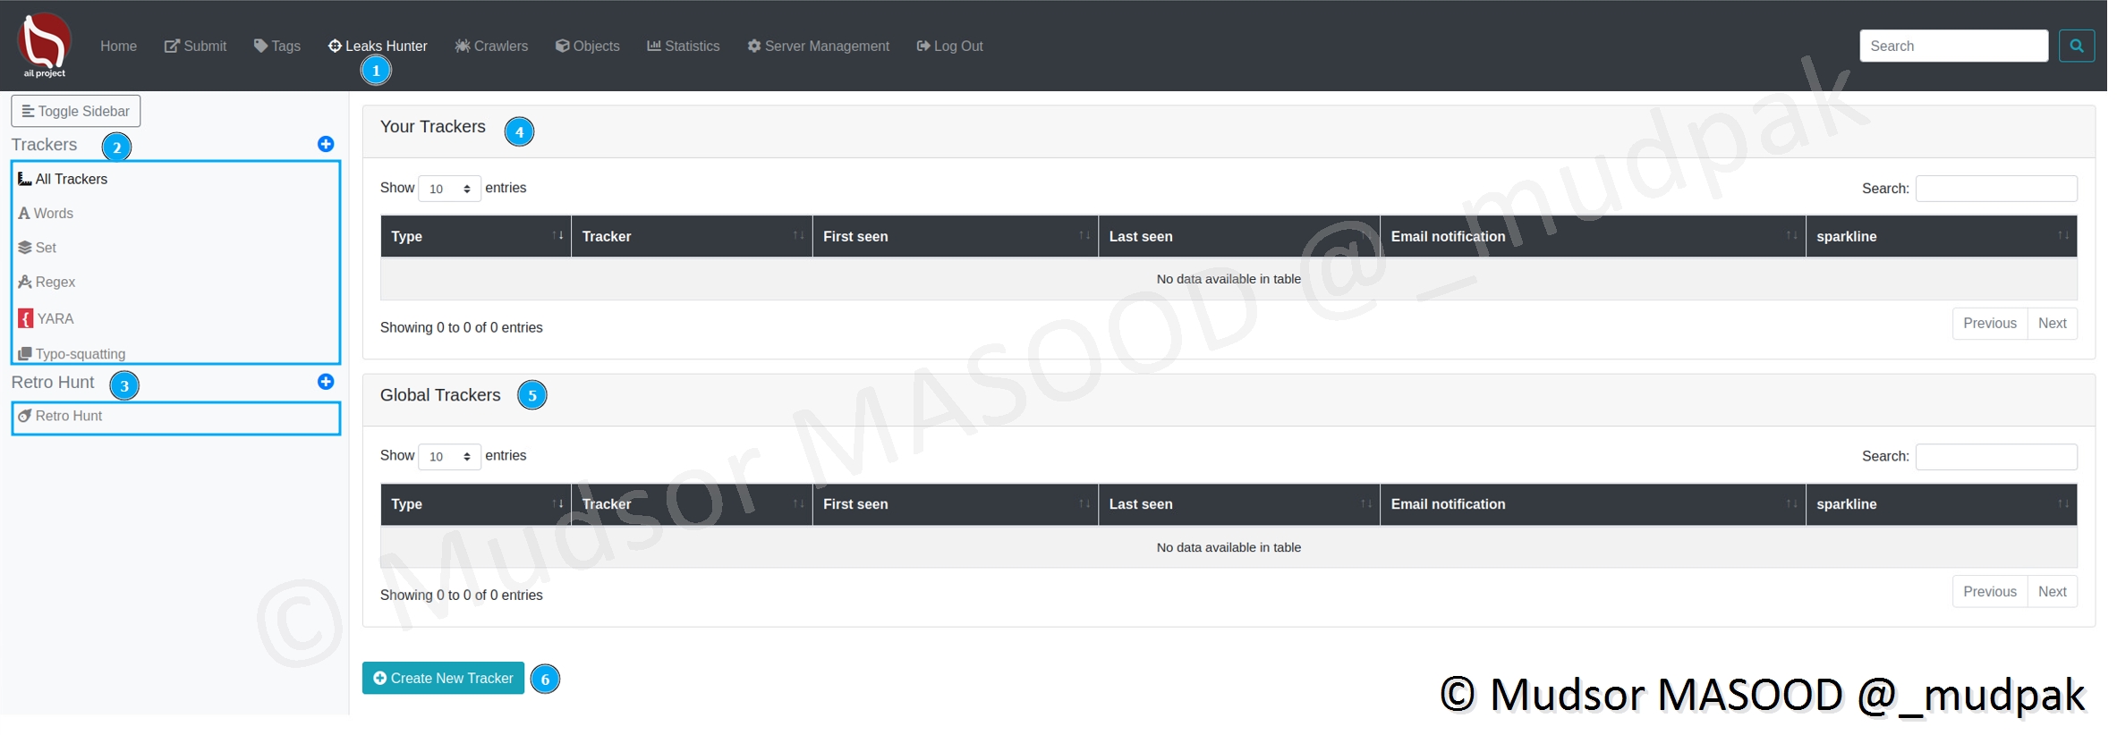This screenshot has width=2117, height=735.
Task: Click the Create New Tracker button
Action: tap(443, 679)
